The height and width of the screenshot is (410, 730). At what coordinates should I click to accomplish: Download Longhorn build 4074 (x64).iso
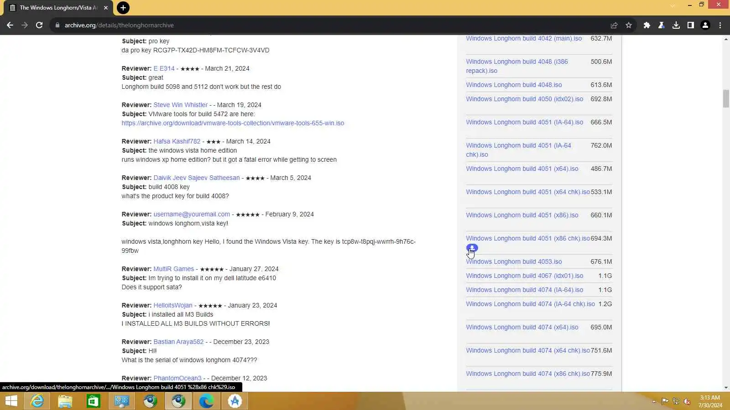[x=522, y=327]
